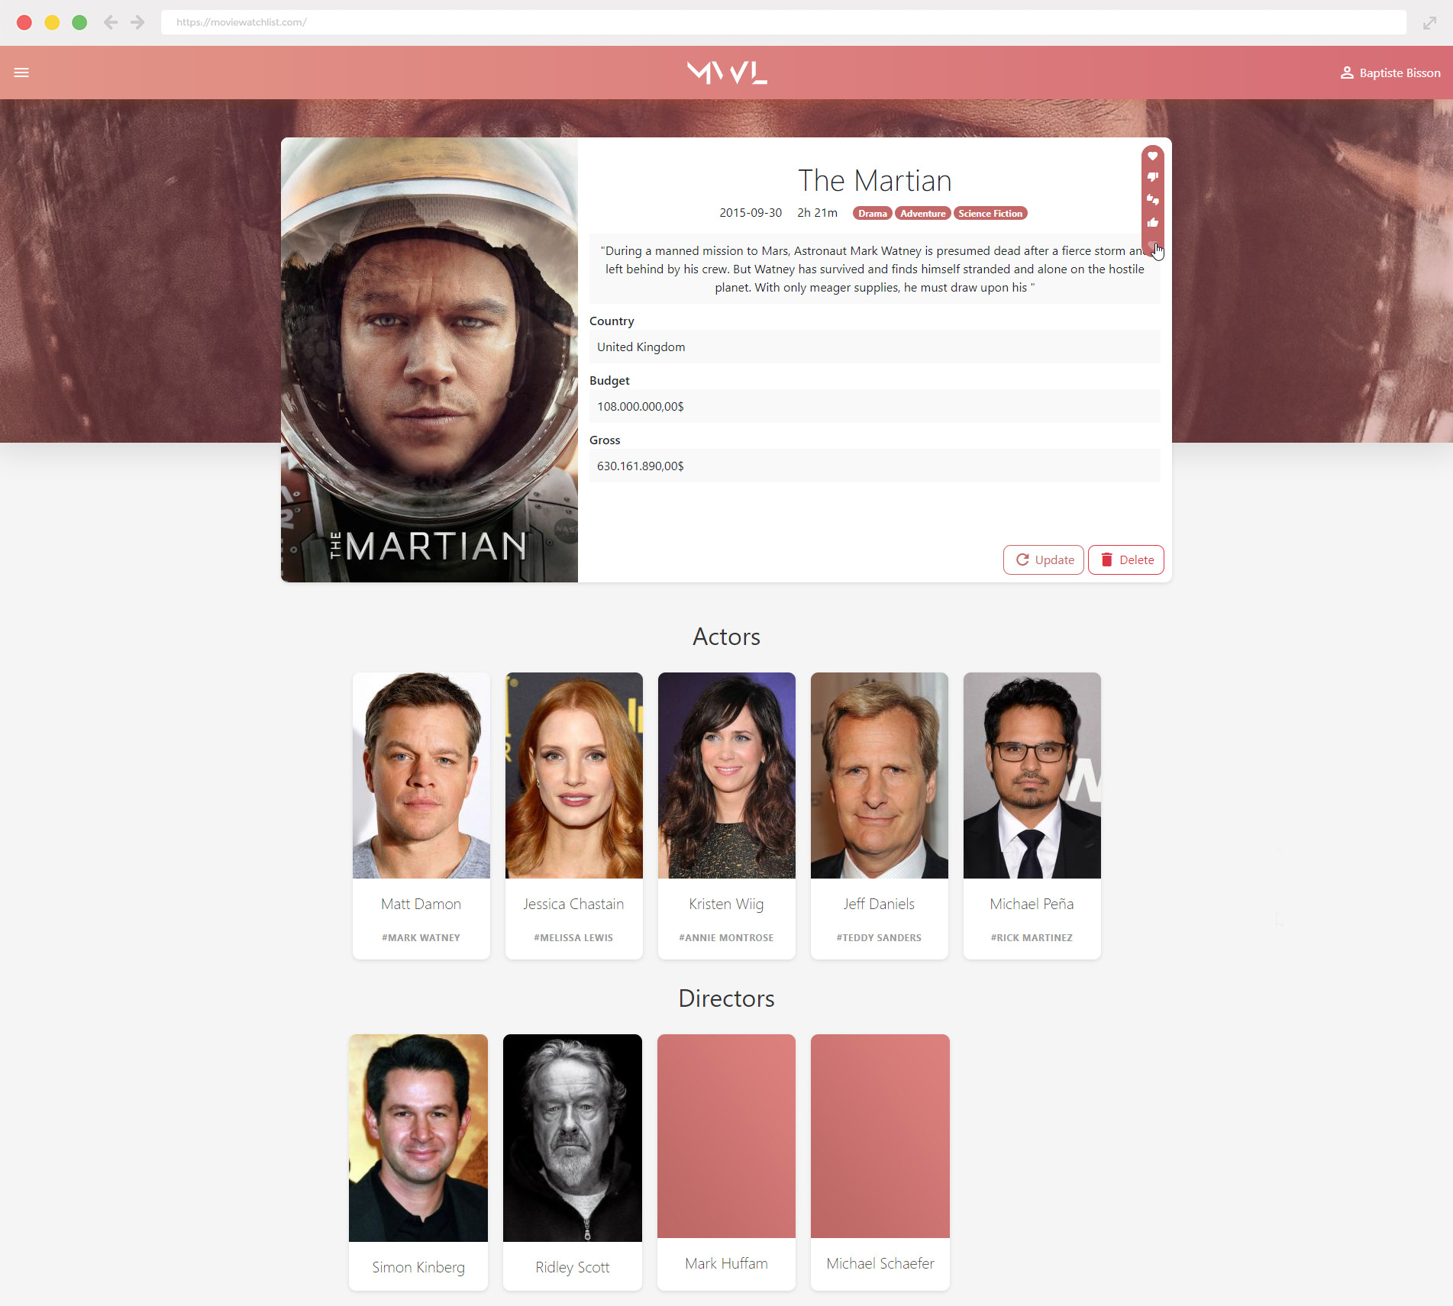
Task: Click the Ridley Scott name link
Action: (x=572, y=1267)
